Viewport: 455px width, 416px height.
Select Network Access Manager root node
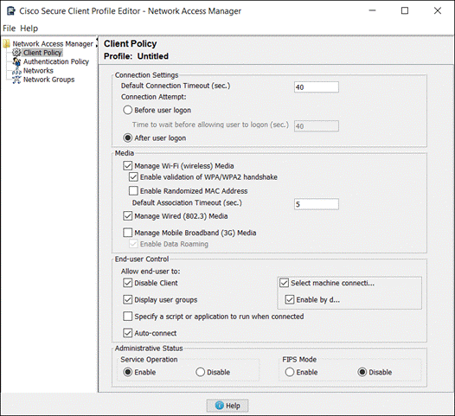(x=53, y=44)
